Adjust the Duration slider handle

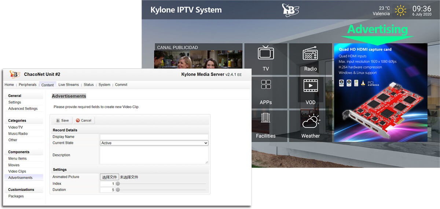118,190
